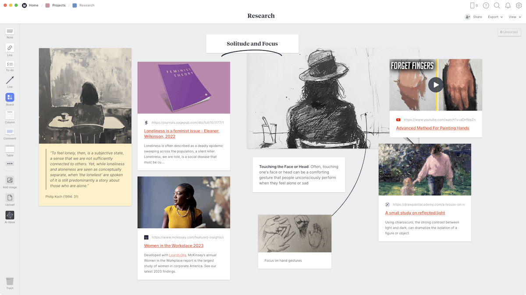This screenshot has width=526, height=295.
Task: Launch AI Ideas from the sidebar
Action: 9,215
